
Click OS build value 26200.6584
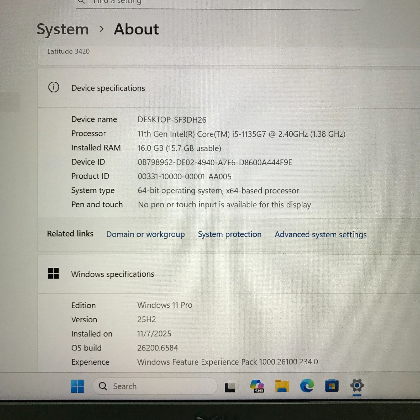[x=157, y=348]
